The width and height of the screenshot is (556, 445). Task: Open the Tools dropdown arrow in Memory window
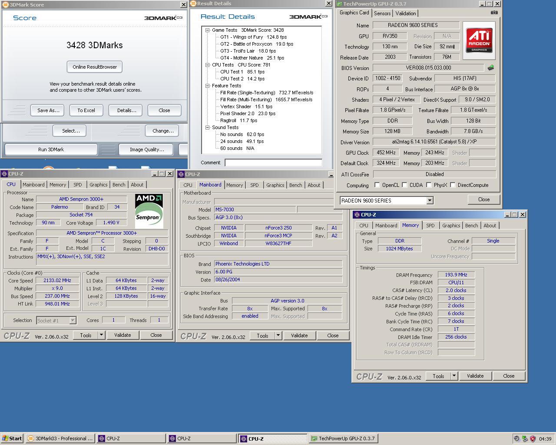454,376
